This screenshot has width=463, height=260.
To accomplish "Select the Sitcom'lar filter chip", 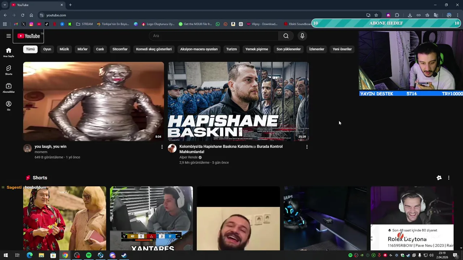I will (x=120, y=49).
